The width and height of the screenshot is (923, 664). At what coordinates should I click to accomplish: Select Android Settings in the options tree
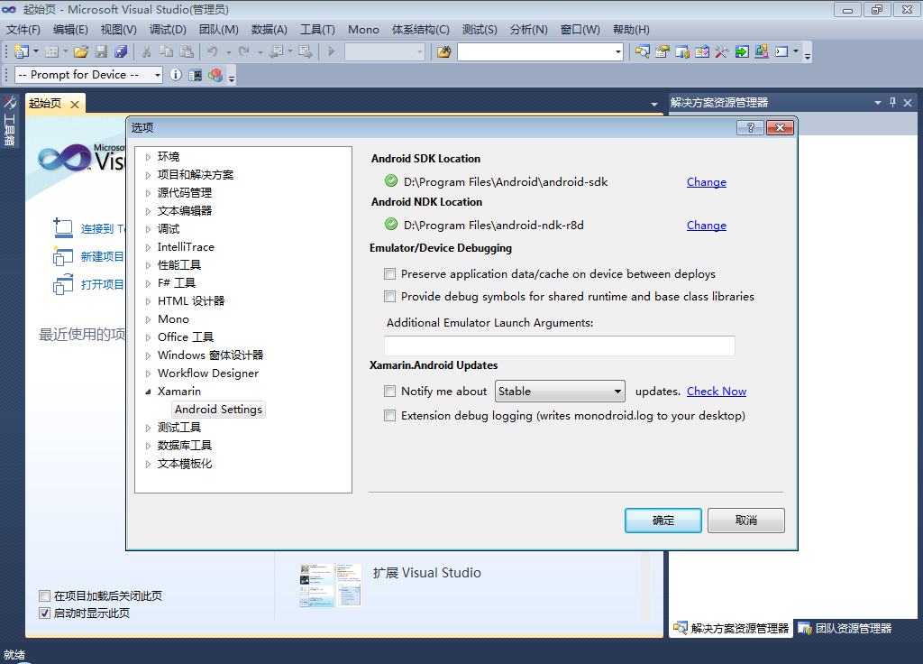(x=218, y=410)
